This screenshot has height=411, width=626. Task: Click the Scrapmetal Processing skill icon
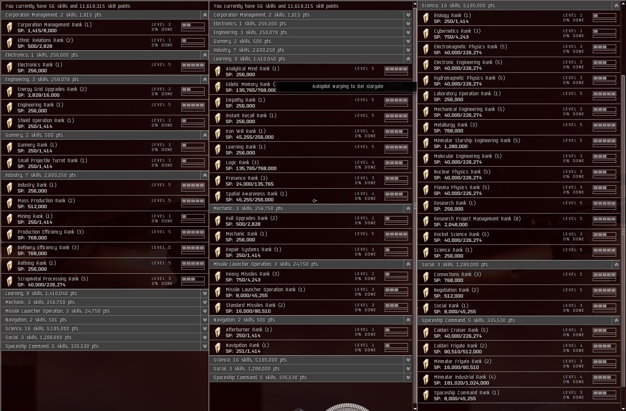click(9, 281)
